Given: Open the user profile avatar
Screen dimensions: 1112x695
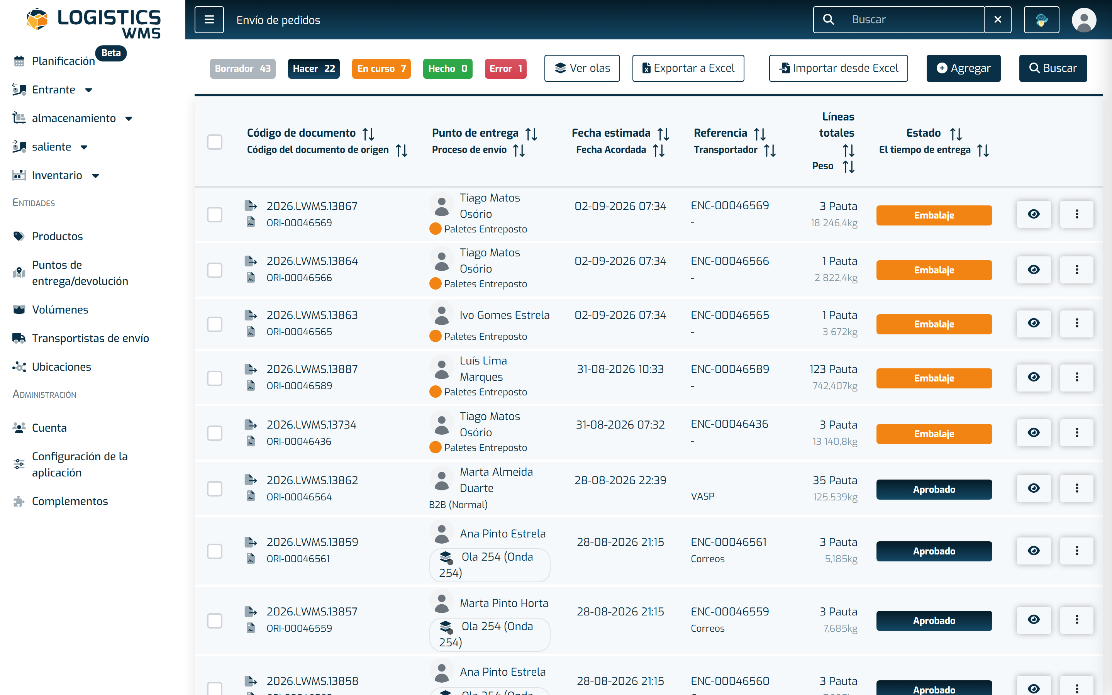Looking at the screenshot, I should 1084,20.
